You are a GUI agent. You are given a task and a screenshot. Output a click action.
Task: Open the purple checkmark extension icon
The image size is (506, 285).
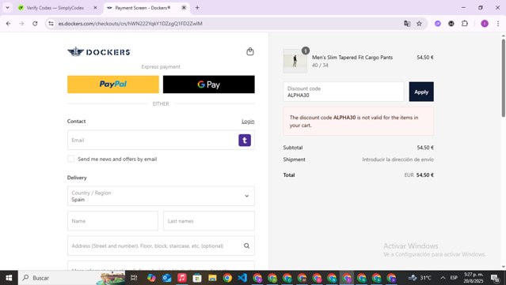point(438,24)
